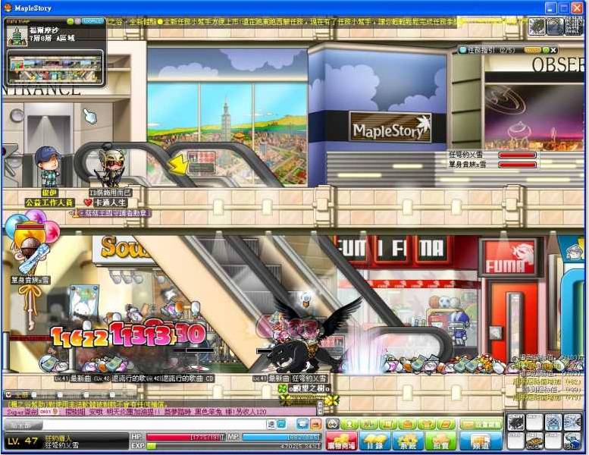Click the white glove hand cursor
This screenshot has height=455, width=589.
89,116
